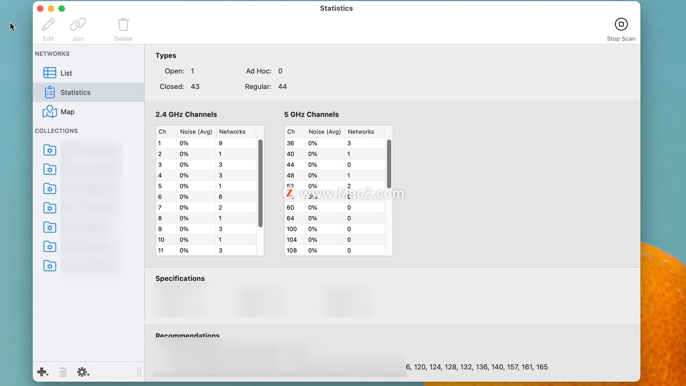The height and width of the screenshot is (386, 686).
Task: Open the List view in sidebar
Action: coord(89,73)
